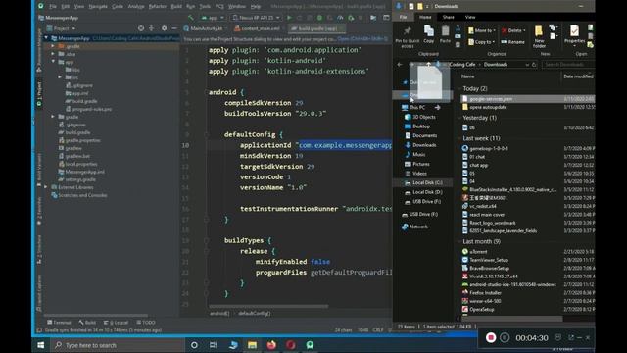
Task: Open the Project view selector dropdown
Action: tap(61, 28)
